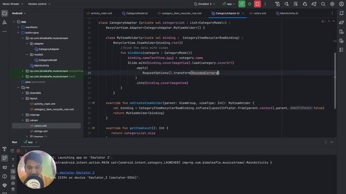
Task: Open CategoryAdapter in project tree
Action: (47, 49)
